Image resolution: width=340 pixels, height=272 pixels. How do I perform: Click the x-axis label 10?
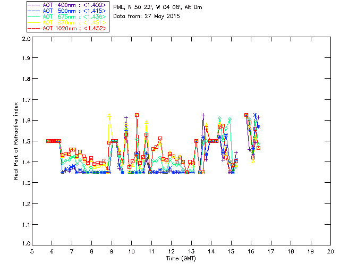click(x=131, y=251)
